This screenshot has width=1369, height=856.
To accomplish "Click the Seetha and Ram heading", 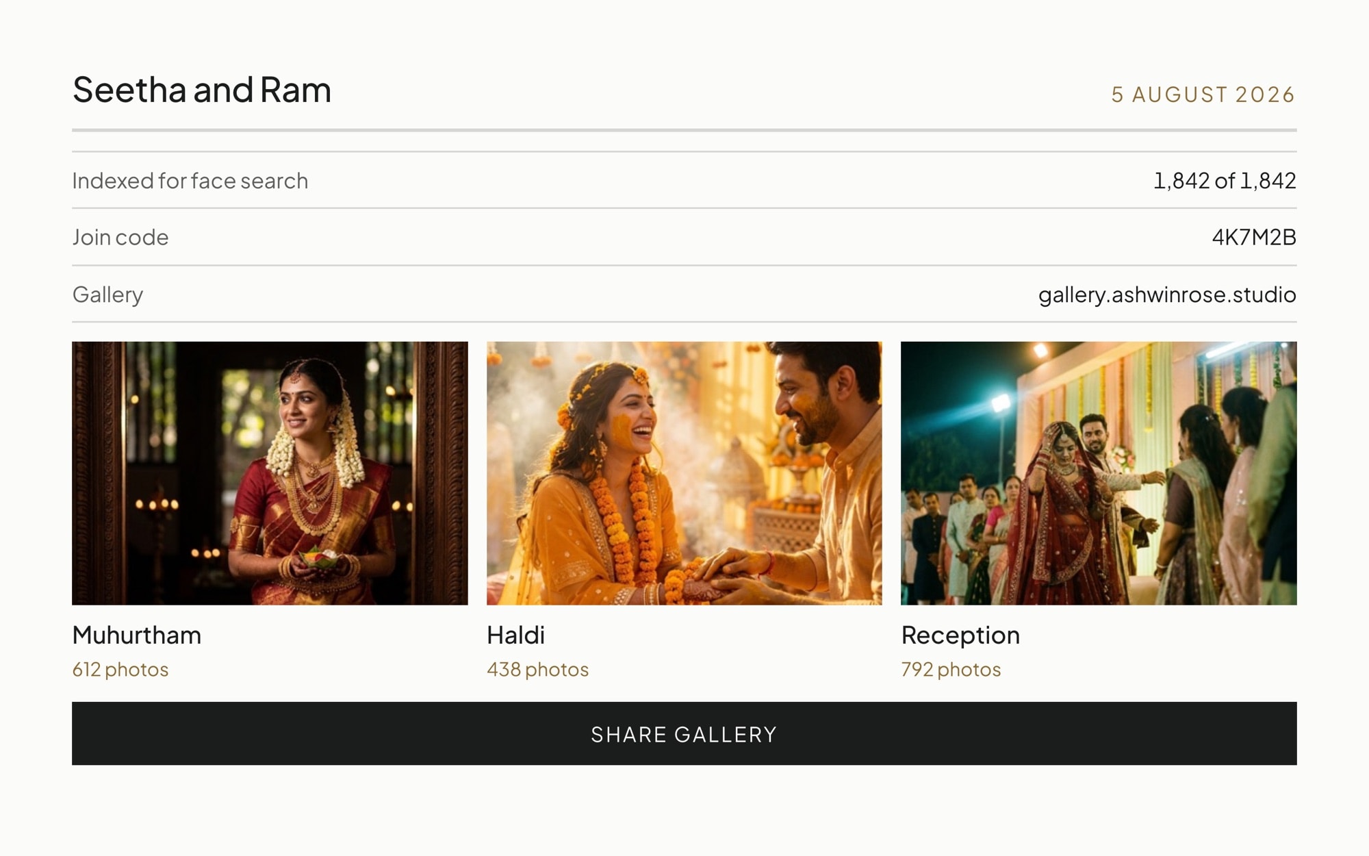I will (202, 90).
